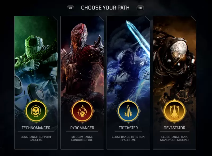Click the LB bumper button icon
The width and height of the screenshot is (212, 156).
[x=70, y=8]
